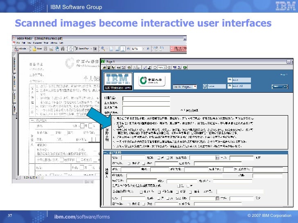
Task: Click the envelope mail icon in Workplace Forms toolbar
Action: point(123,67)
